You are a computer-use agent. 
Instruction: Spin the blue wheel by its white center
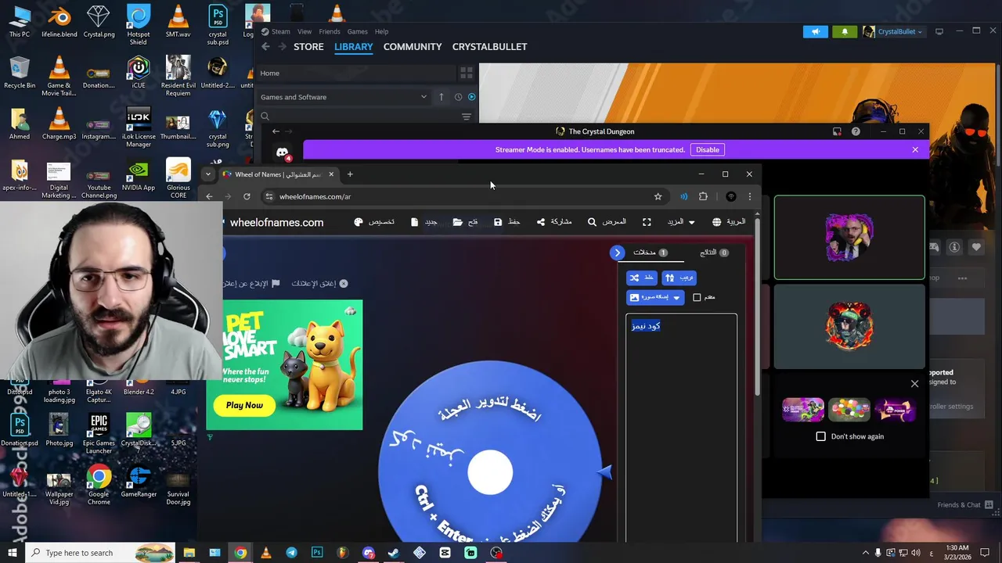point(490,472)
